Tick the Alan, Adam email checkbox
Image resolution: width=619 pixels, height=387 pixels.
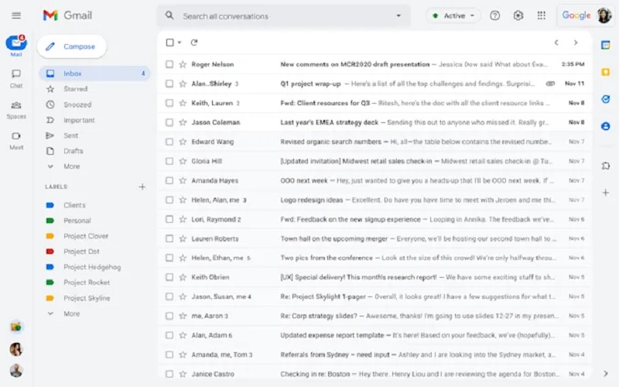169,335
